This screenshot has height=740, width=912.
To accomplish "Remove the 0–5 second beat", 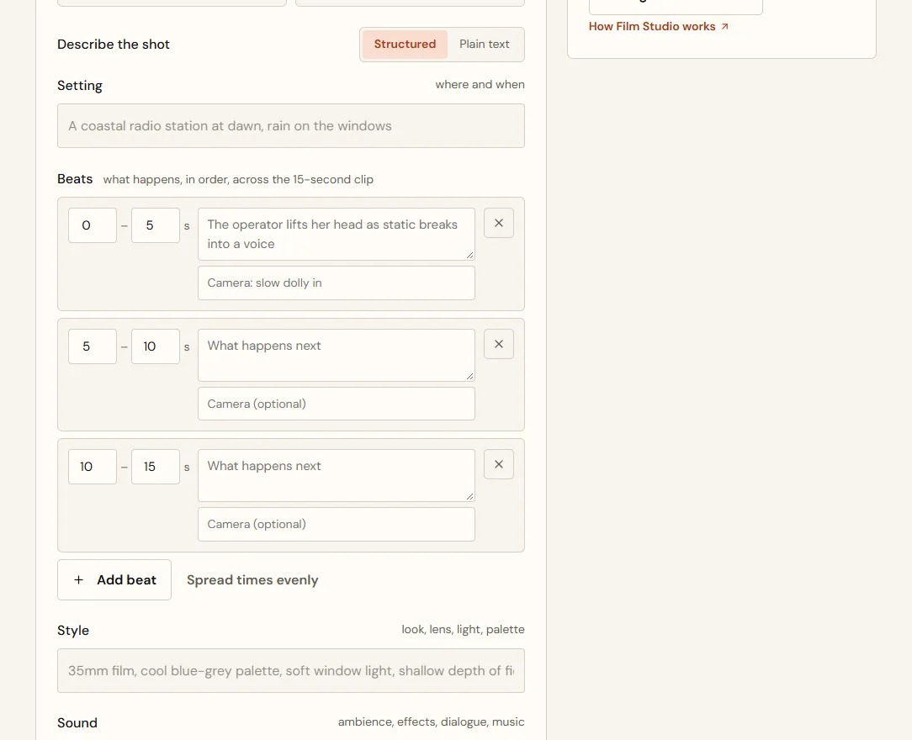I will coord(498,223).
